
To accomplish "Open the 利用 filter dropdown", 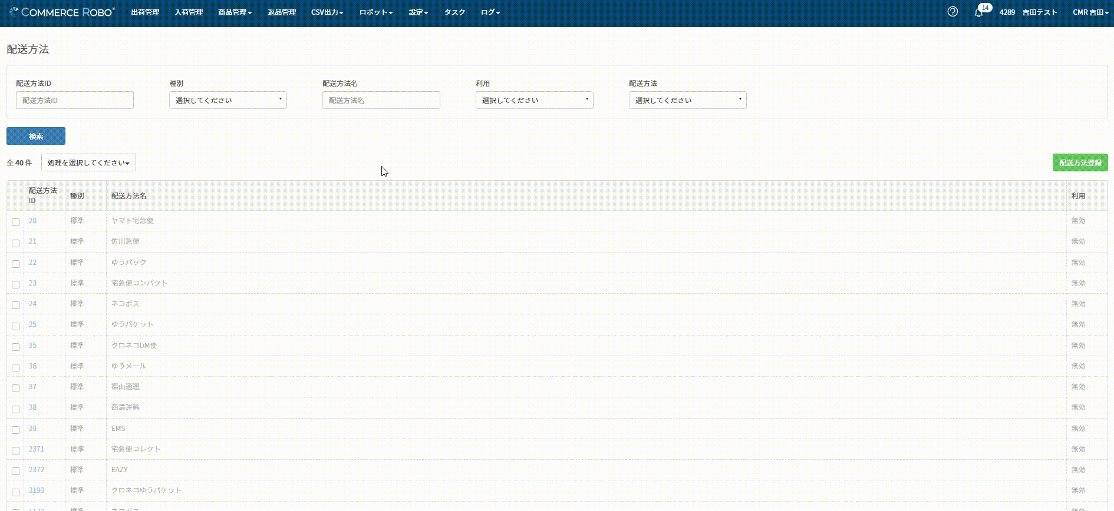I will (x=535, y=100).
